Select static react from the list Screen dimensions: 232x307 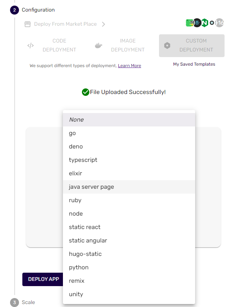[129, 227]
